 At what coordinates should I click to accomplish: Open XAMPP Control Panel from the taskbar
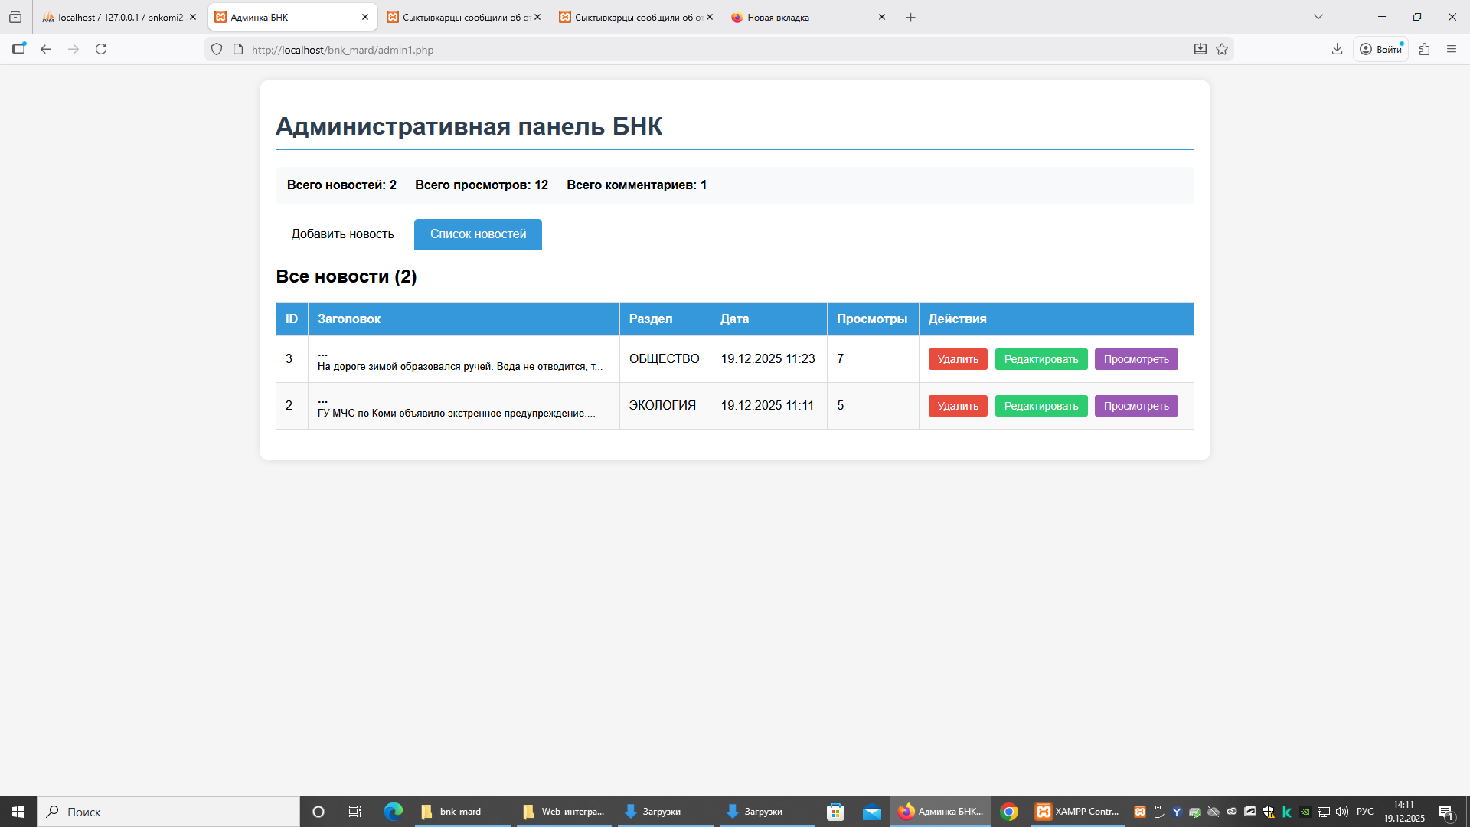coord(1077,812)
